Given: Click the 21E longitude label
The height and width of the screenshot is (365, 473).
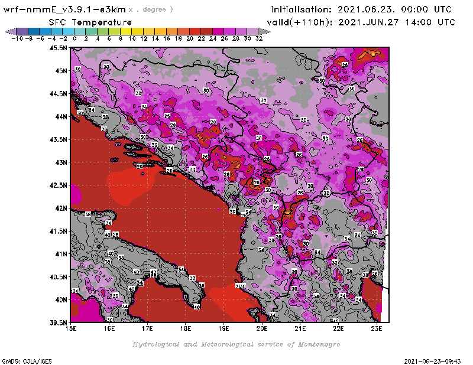Looking at the screenshot, I should [x=300, y=328].
